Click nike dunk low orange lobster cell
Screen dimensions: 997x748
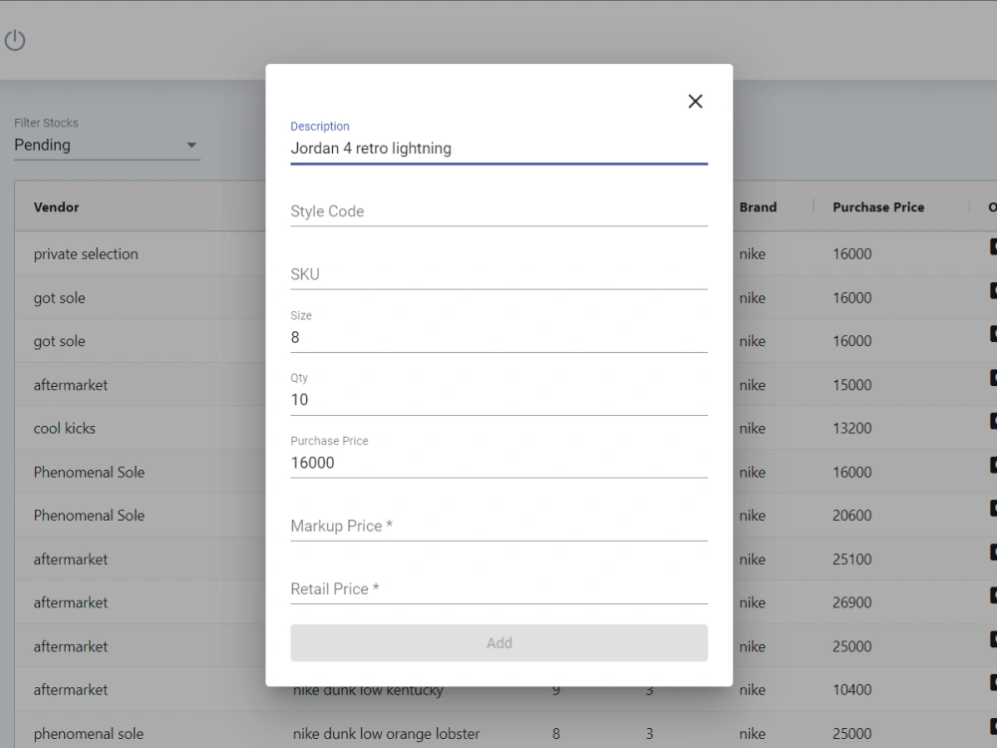pos(386,733)
